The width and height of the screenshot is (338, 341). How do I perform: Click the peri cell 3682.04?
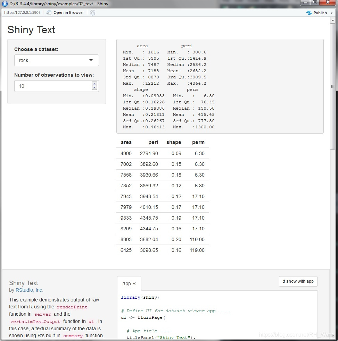click(149, 239)
